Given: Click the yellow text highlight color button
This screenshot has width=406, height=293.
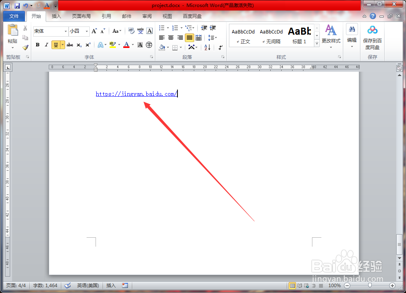Looking at the screenshot, I should pyautogui.click(x=113, y=45).
